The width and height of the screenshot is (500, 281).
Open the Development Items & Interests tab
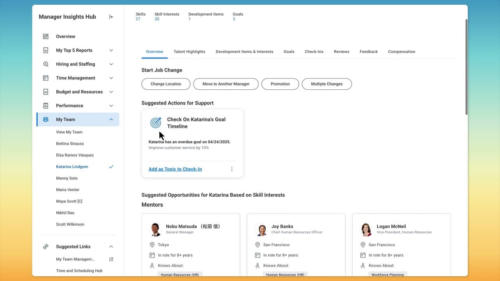click(245, 52)
